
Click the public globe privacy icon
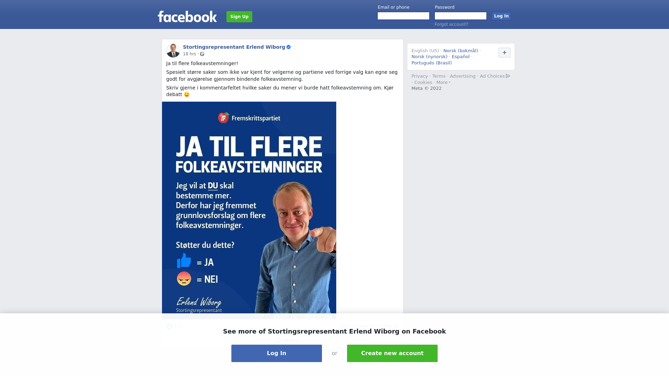point(202,54)
